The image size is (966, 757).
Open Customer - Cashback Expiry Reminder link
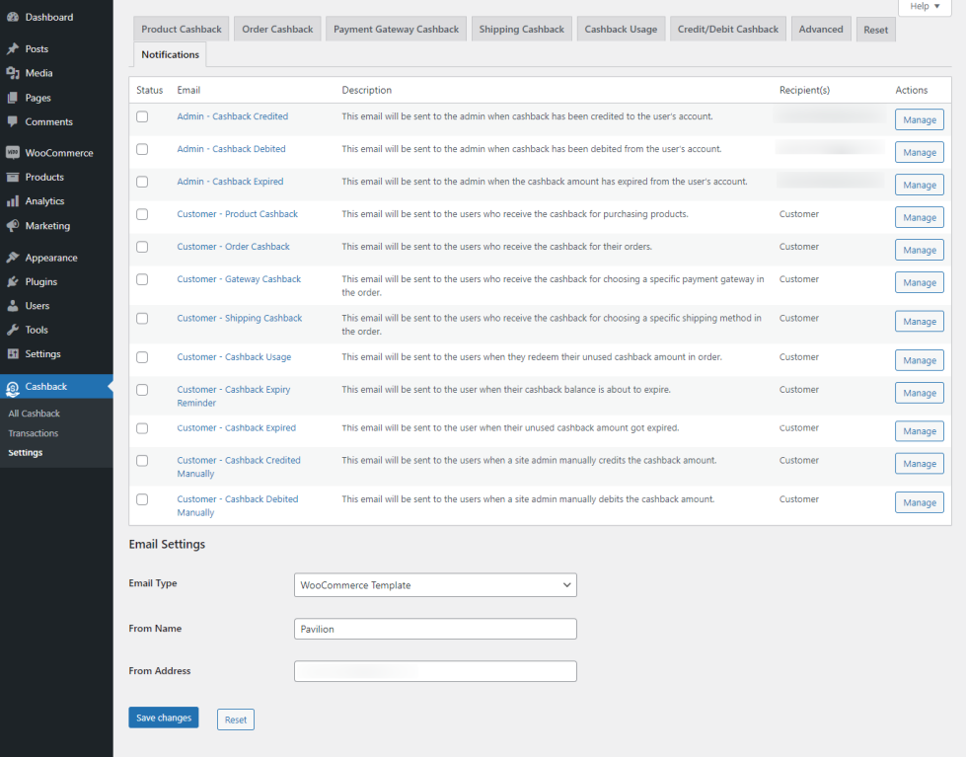(x=234, y=396)
